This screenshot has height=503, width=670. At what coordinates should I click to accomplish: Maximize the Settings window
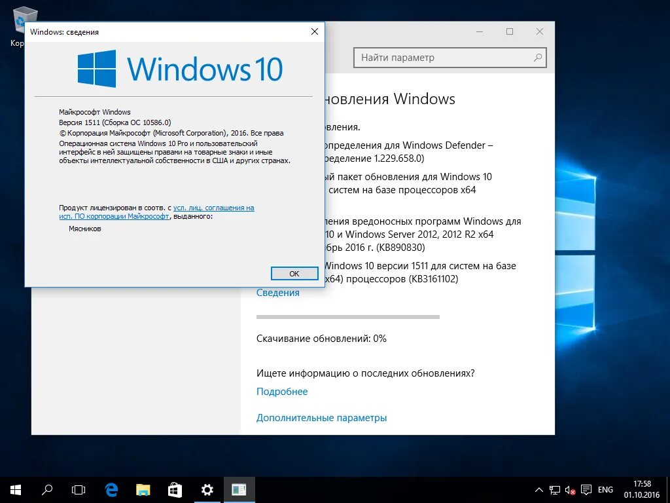(509, 31)
